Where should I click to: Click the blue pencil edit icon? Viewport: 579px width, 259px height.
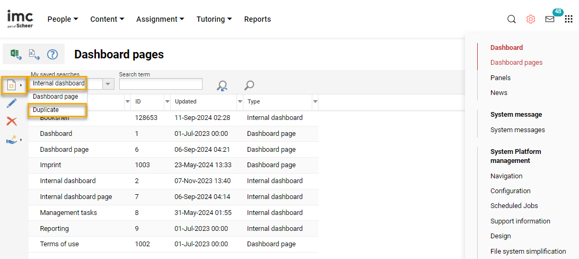(x=11, y=103)
